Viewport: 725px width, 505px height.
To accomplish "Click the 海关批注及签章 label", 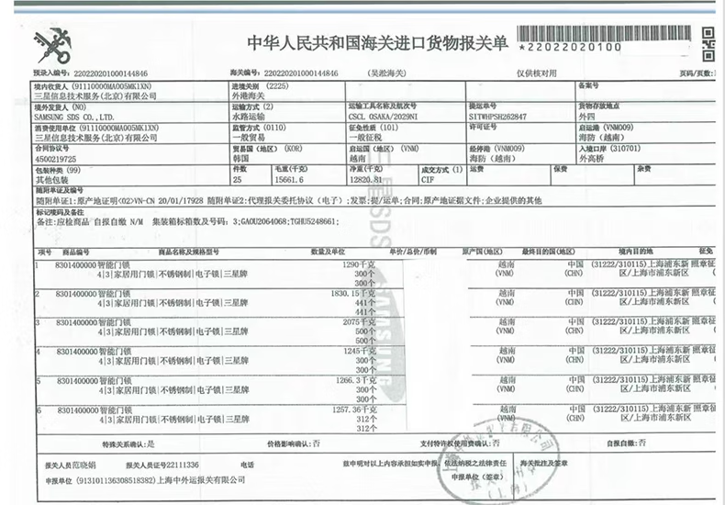I will 543,464.
